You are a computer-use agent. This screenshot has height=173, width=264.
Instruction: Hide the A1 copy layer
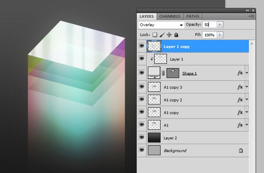click(x=142, y=112)
